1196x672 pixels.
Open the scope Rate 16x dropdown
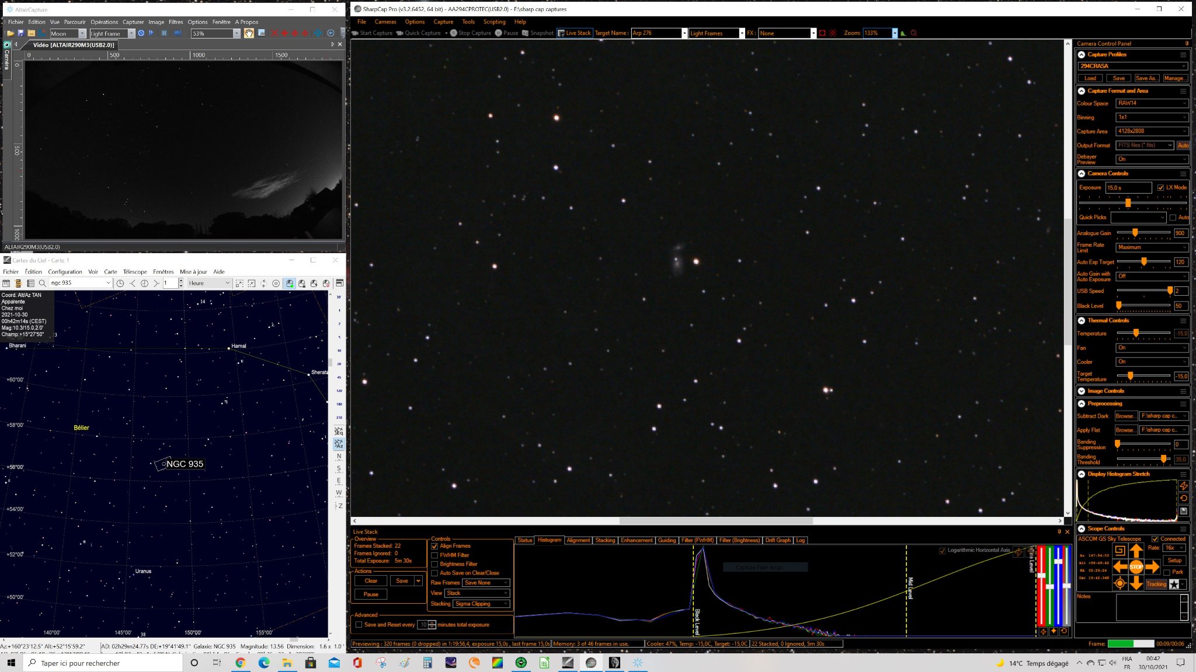pyautogui.click(x=1174, y=548)
